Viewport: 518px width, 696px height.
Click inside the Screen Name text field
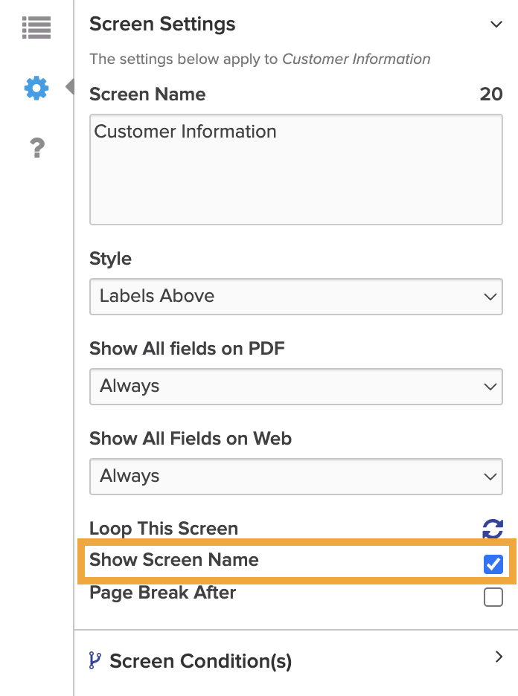click(296, 169)
